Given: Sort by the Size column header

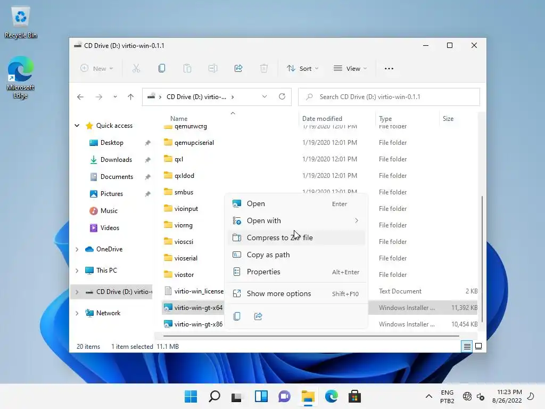Looking at the screenshot, I should pos(448,119).
